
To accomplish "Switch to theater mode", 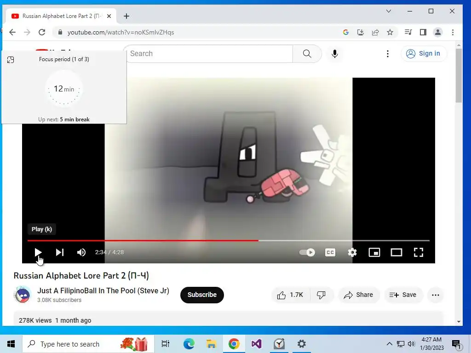I will 396,252.
